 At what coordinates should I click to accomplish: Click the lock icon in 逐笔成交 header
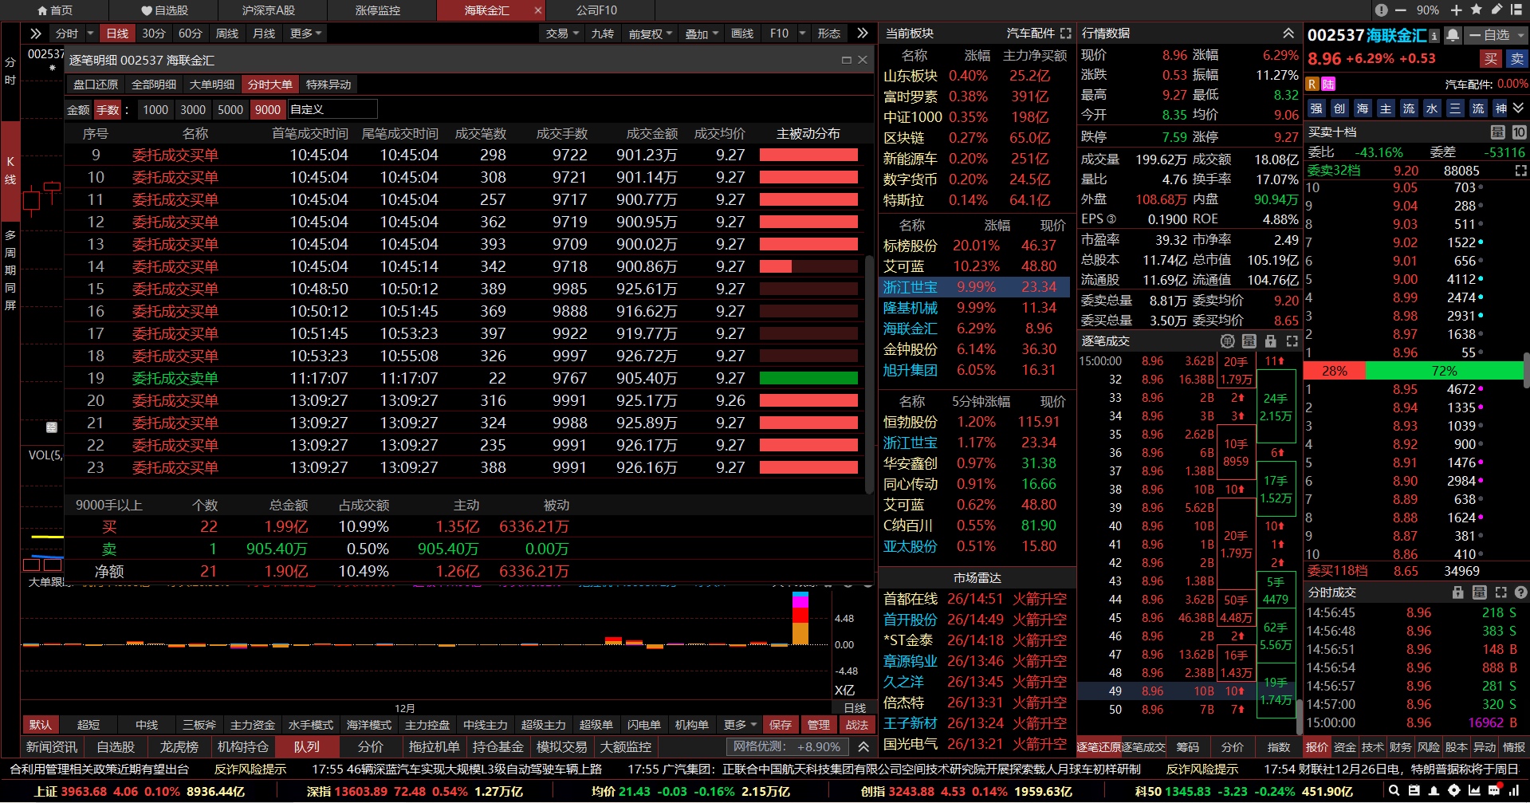point(1271,341)
